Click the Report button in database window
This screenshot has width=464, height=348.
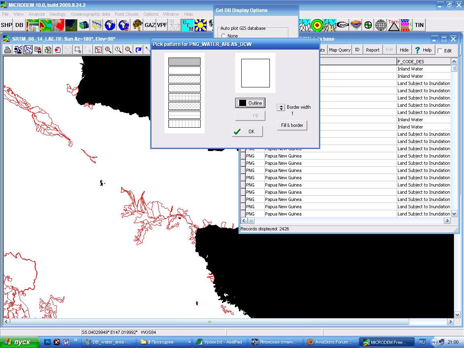pyautogui.click(x=373, y=50)
